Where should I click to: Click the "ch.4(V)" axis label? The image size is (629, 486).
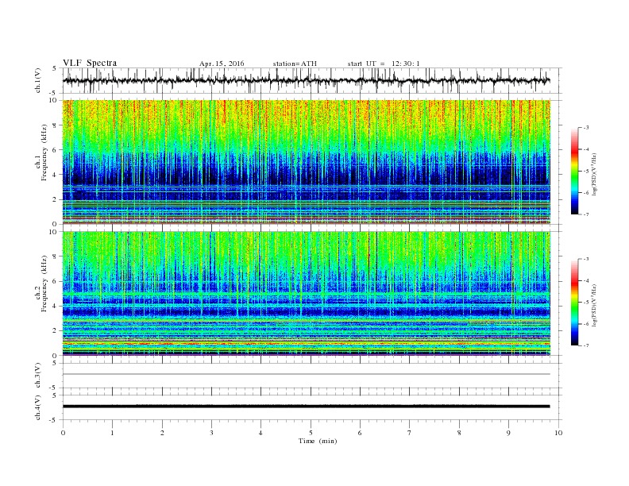(38, 407)
